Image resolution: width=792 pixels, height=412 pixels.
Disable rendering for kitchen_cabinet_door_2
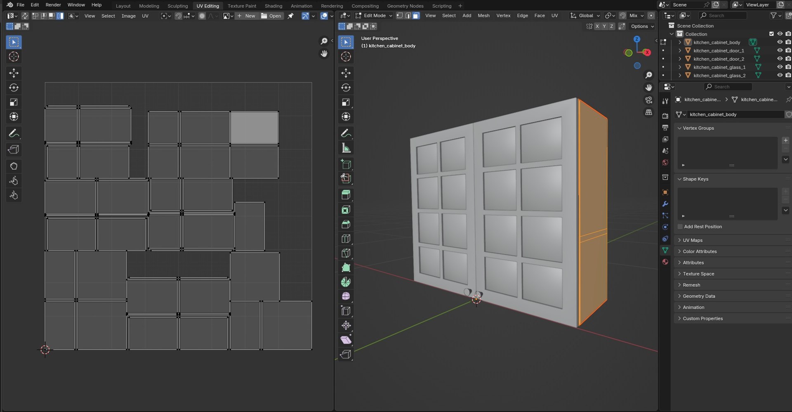click(x=788, y=59)
